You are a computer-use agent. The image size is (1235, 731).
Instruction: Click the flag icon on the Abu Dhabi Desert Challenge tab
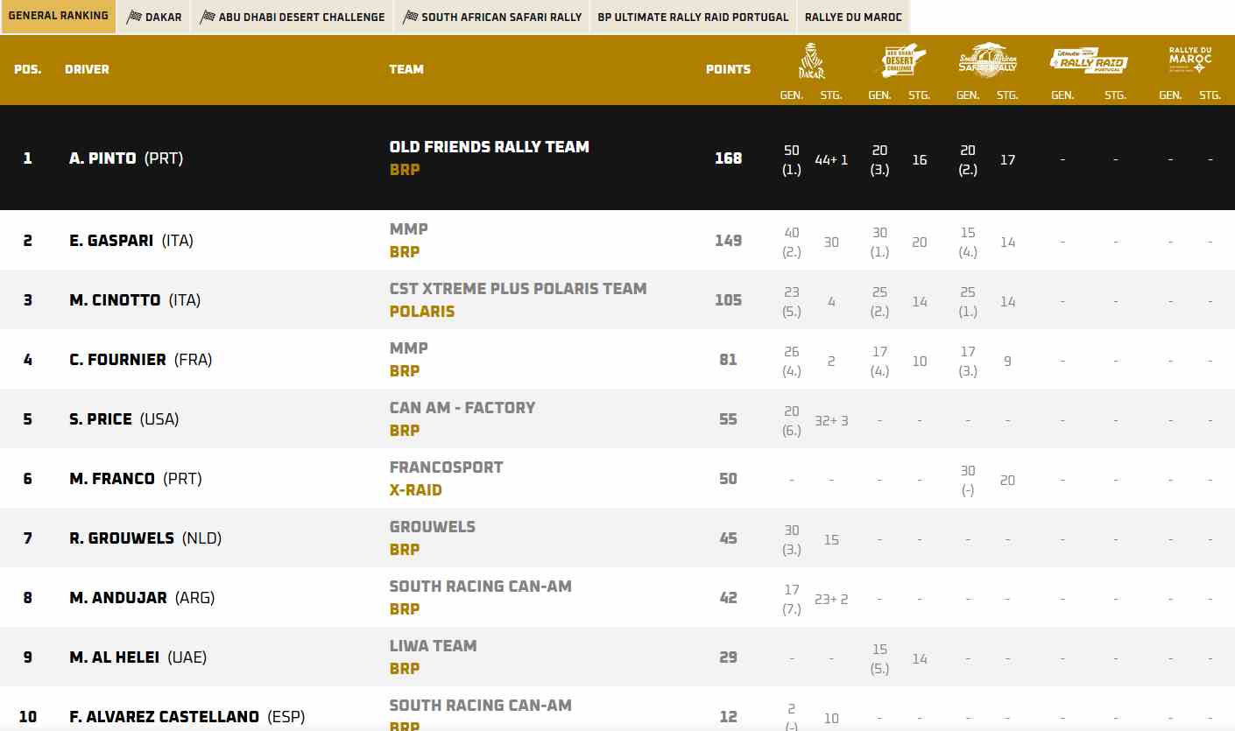[x=208, y=17]
